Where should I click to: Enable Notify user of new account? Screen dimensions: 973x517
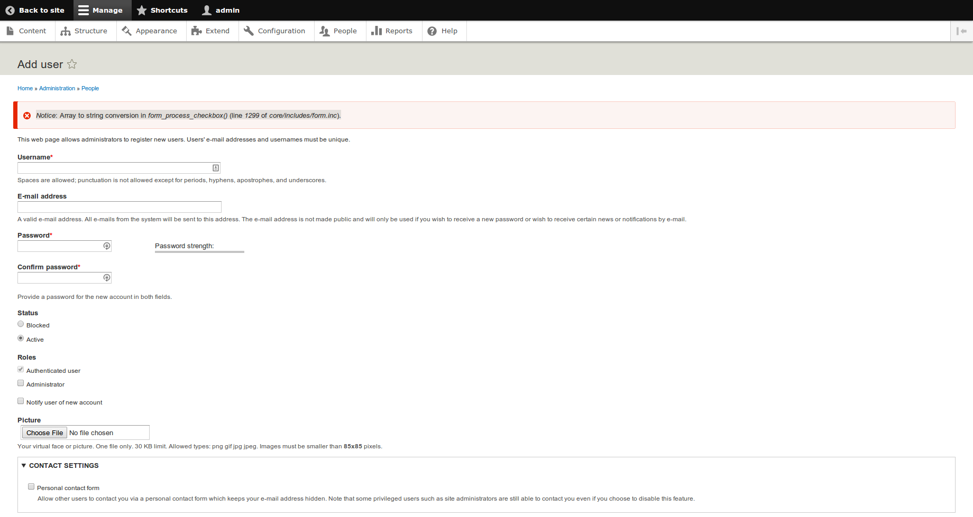(x=21, y=401)
